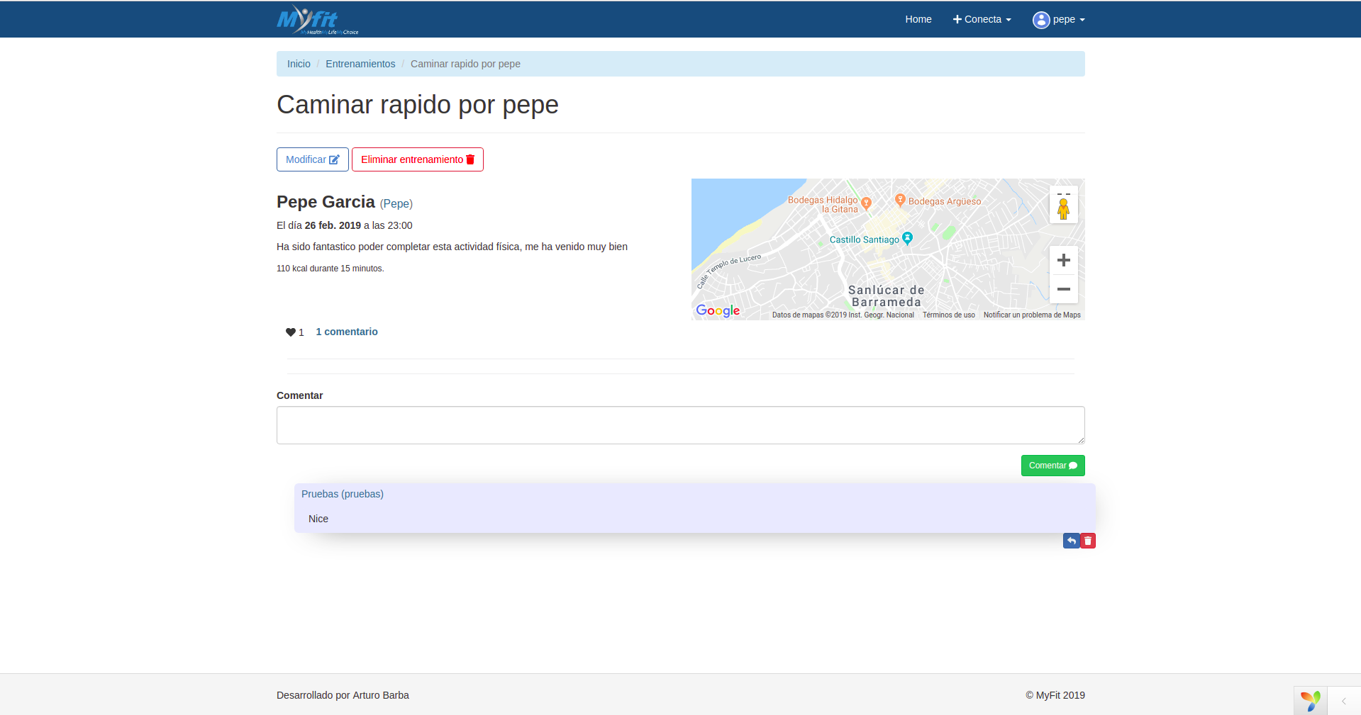Click the MyFit logo
Viewport: 1361px width, 715px height.
coord(317,19)
